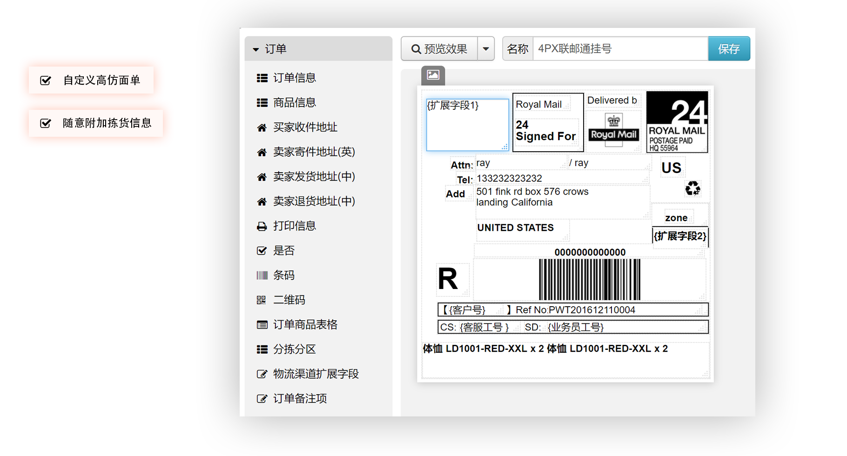The width and height of the screenshot is (847, 456).
Task: Click the image tab icon above the label
Action: [433, 75]
